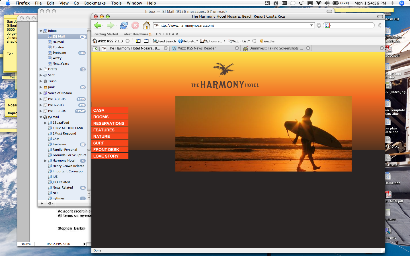Screen dimensions: 410x256
Task: Click the tab bar close button at far right
Action: coord(382,48)
